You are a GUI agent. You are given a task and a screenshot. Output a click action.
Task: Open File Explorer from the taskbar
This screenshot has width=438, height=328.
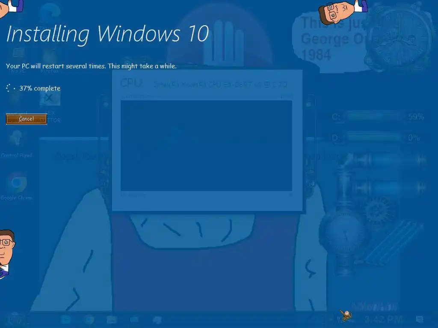112,319
